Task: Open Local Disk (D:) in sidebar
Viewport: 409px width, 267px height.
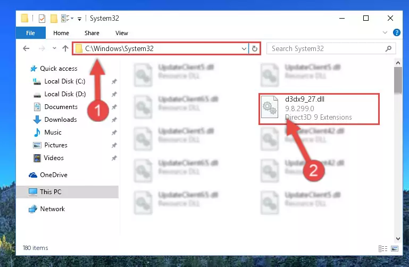Action: pos(59,94)
